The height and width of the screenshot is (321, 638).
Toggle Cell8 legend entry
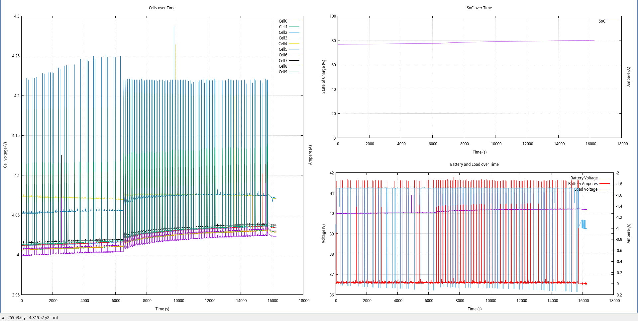283,66
